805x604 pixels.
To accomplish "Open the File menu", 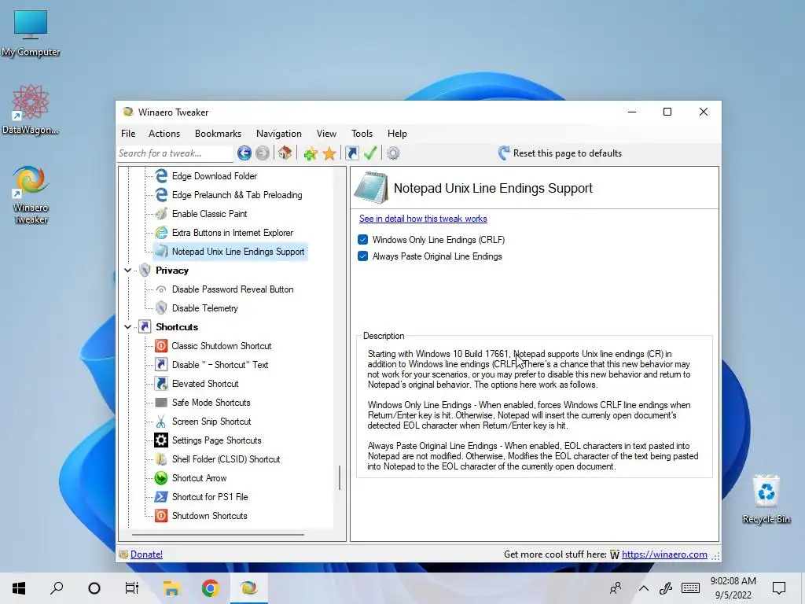I will pos(128,134).
